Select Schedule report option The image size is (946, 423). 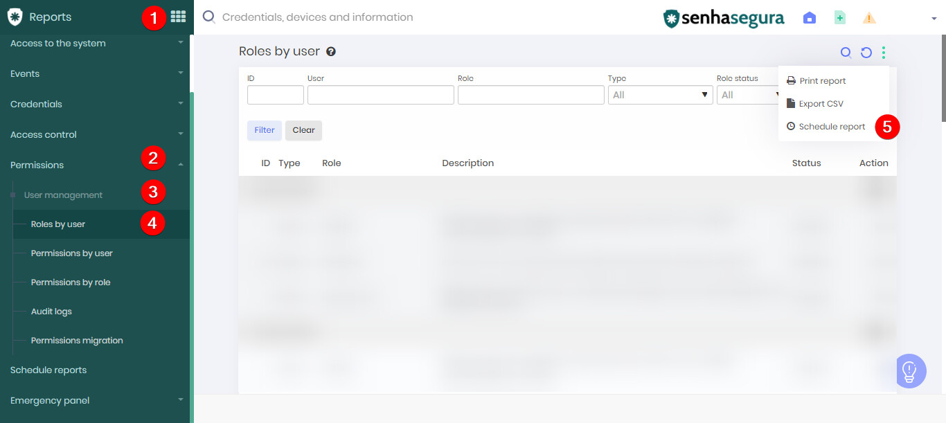826,127
